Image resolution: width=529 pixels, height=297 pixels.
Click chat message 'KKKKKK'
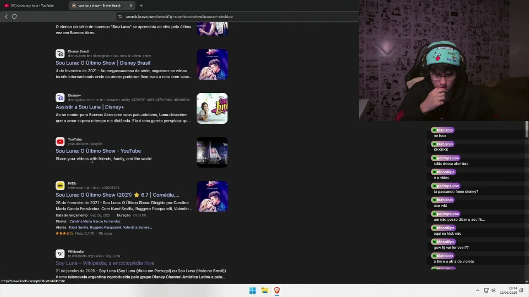coord(441,150)
